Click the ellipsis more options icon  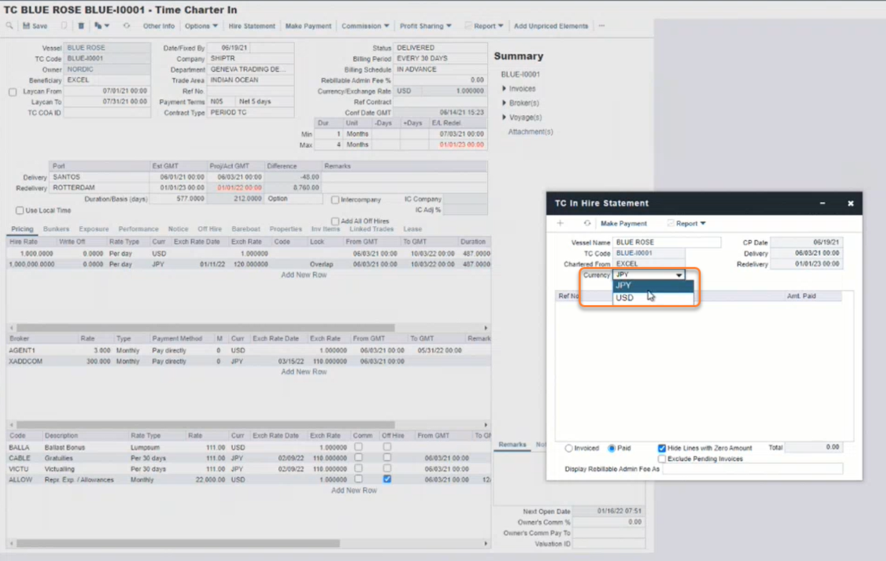[x=602, y=26]
